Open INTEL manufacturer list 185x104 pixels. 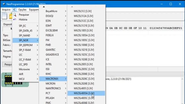(x=53, y=64)
